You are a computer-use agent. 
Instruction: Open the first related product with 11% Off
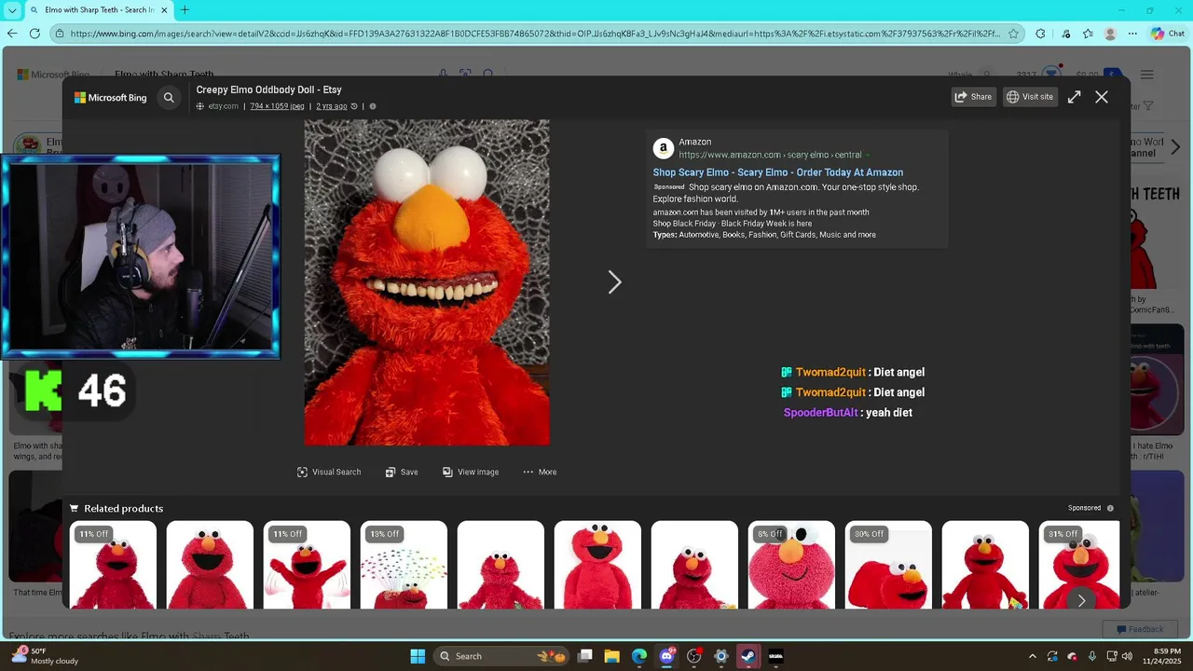[x=113, y=565]
